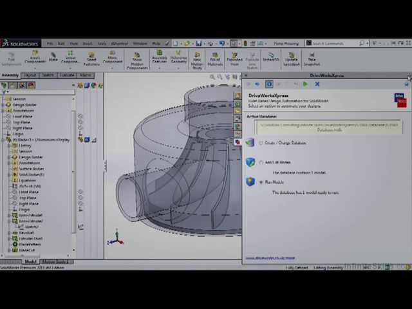Open the File menu
Screen dimensions: 412x309
pyautogui.click(x=50, y=44)
